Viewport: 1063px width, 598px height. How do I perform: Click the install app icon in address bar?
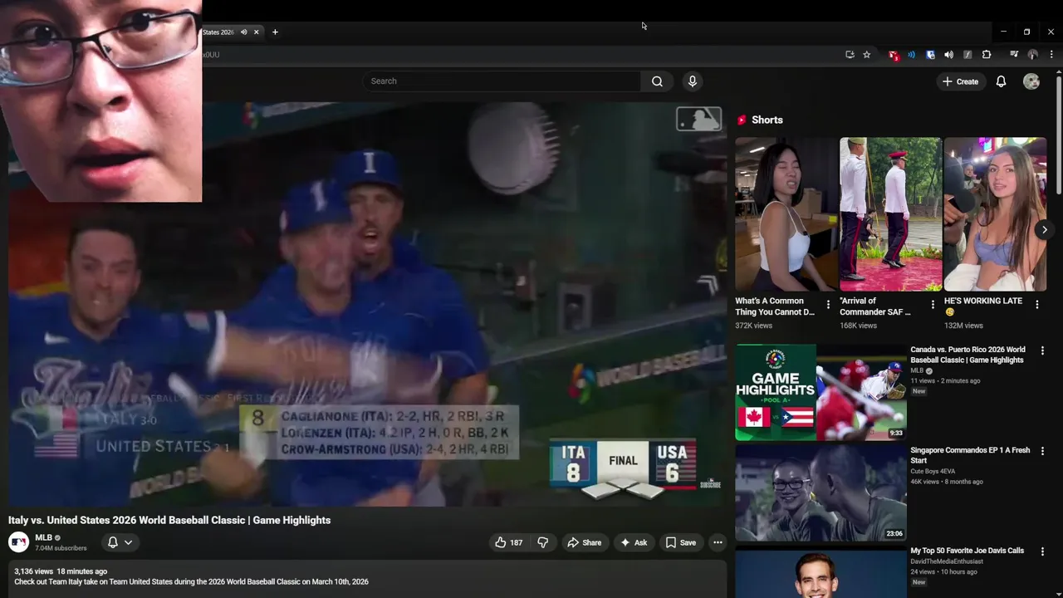[x=850, y=55]
